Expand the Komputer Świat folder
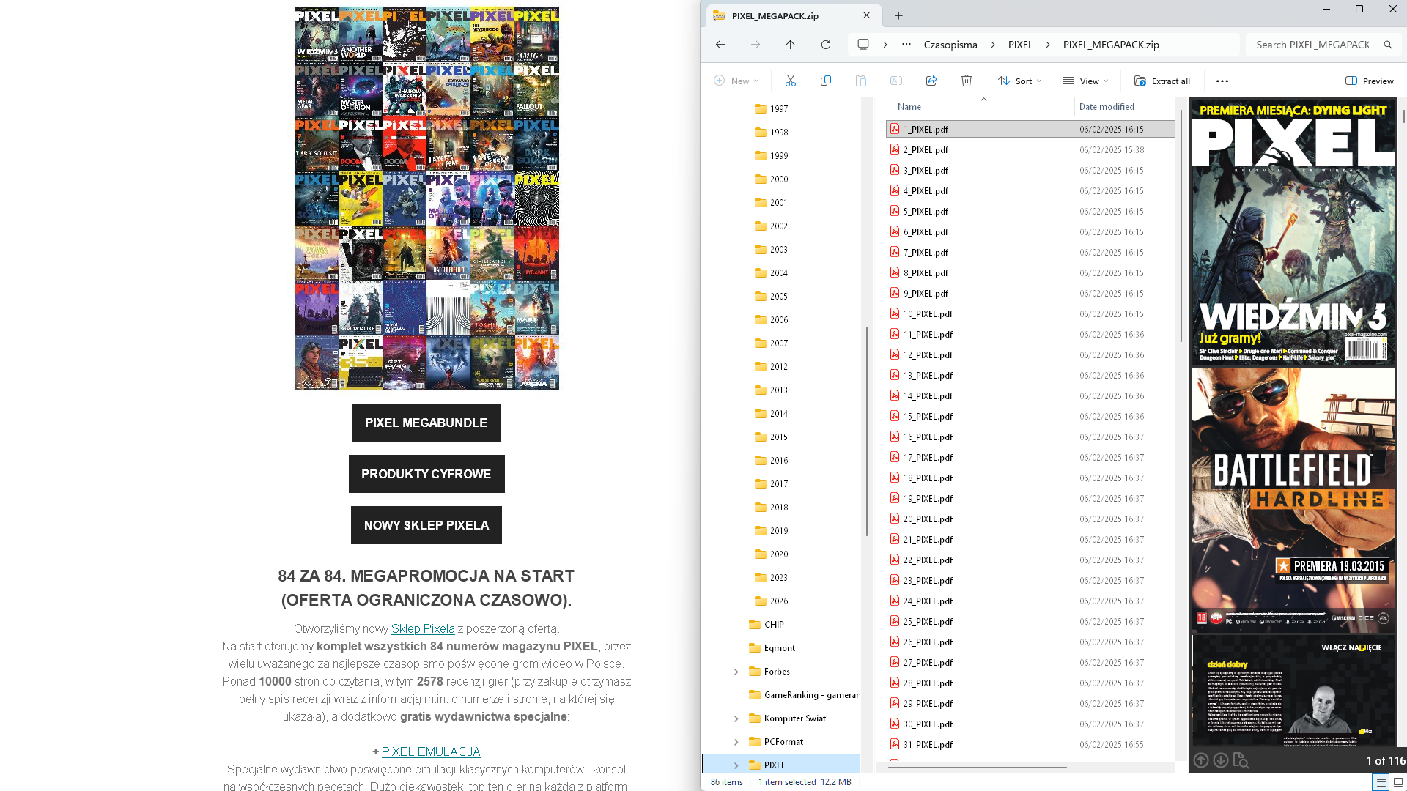1407x791 pixels. point(736,718)
